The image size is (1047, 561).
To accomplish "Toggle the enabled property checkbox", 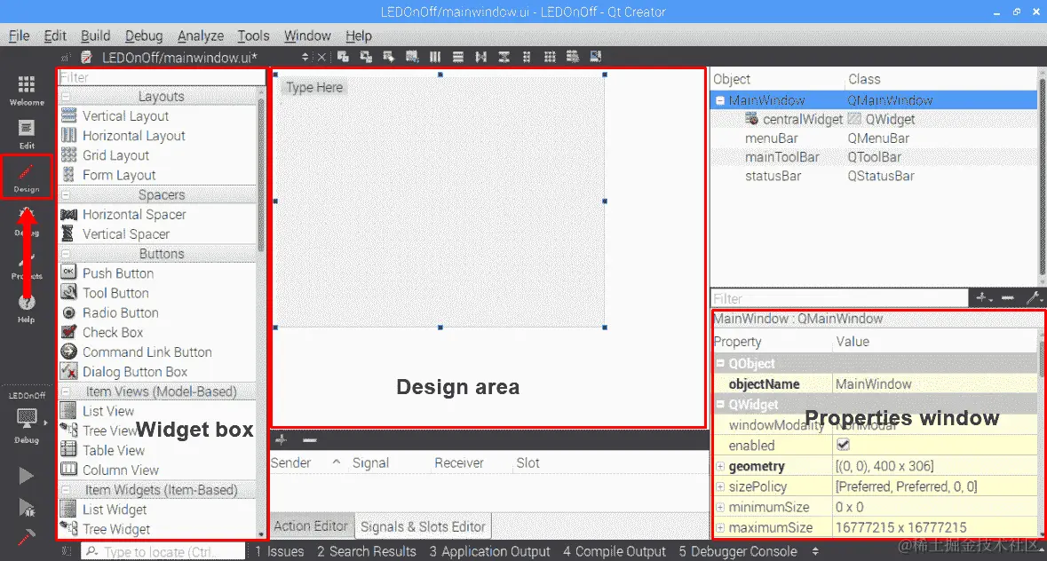I will click(843, 445).
